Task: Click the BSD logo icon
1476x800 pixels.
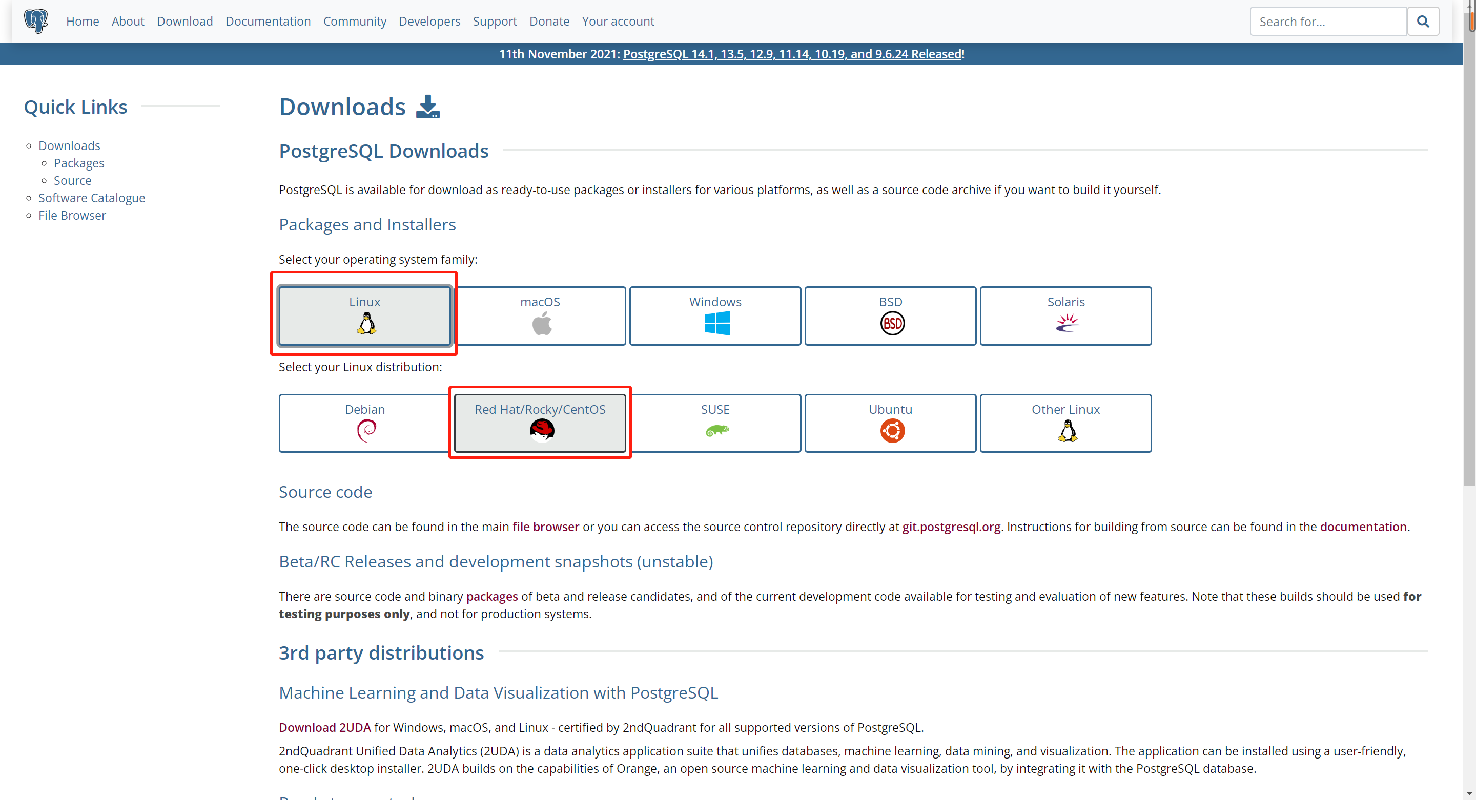Action: pyautogui.click(x=892, y=323)
